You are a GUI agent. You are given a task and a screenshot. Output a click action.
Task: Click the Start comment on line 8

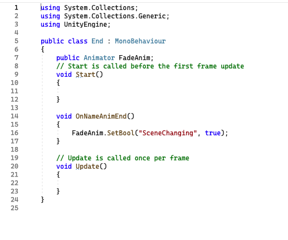(150, 66)
